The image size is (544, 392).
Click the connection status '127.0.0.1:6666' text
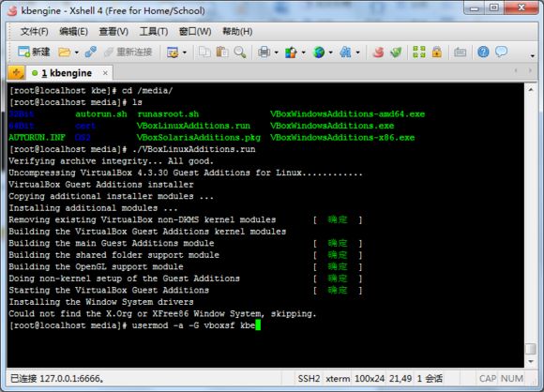72,379
